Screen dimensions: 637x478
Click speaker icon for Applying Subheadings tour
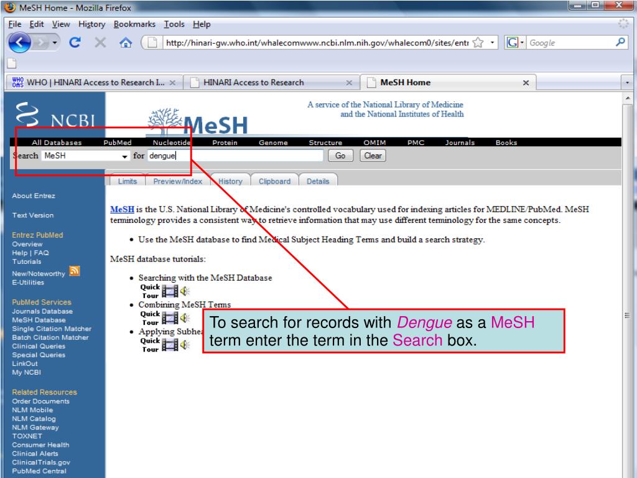pos(185,345)
